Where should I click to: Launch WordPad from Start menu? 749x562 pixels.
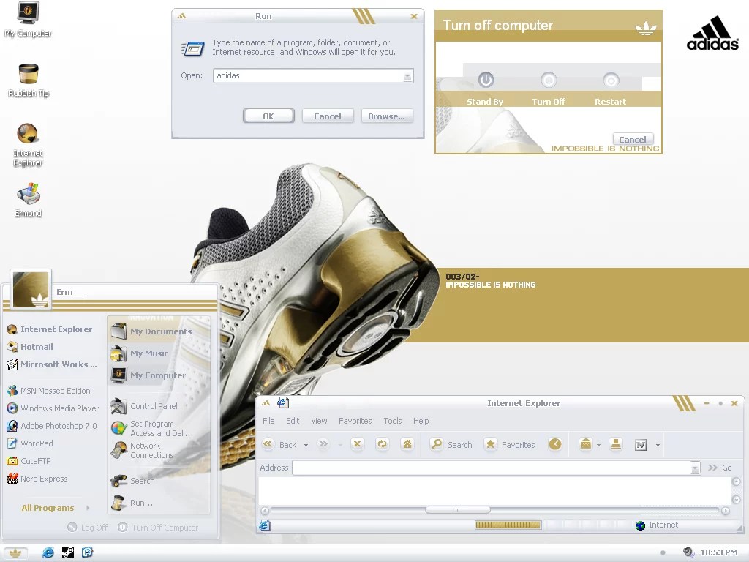[30, 443]
